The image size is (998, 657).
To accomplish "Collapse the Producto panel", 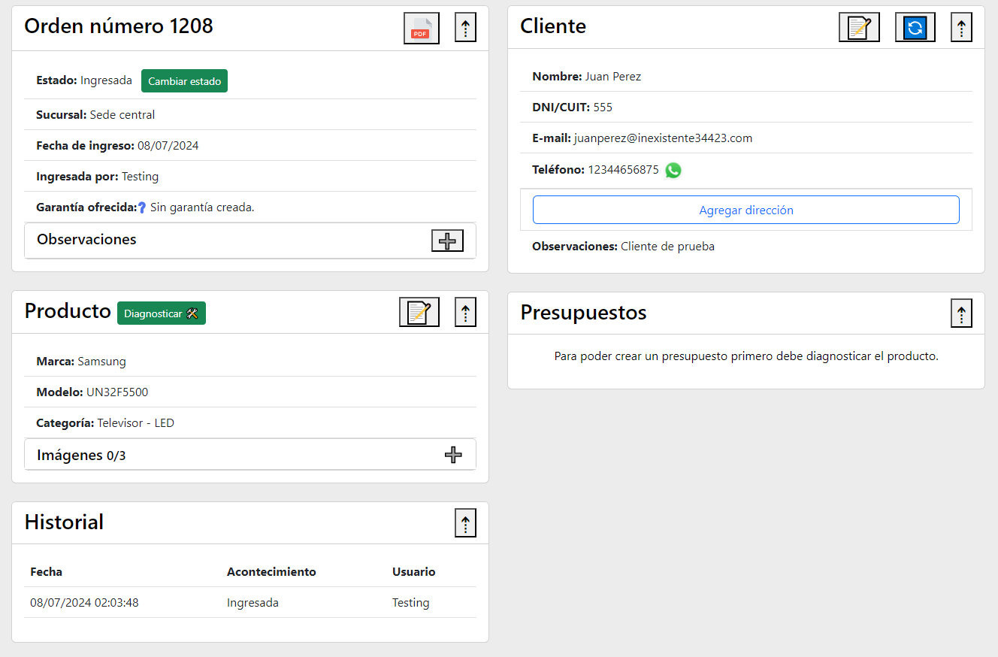I will point(465,311).
